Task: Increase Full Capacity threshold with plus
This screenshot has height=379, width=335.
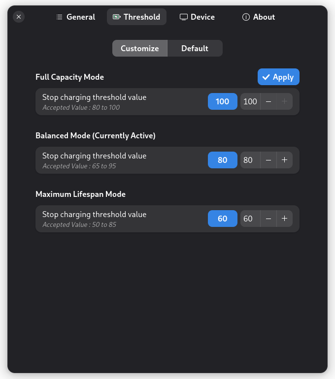Action: click(284, 101)
